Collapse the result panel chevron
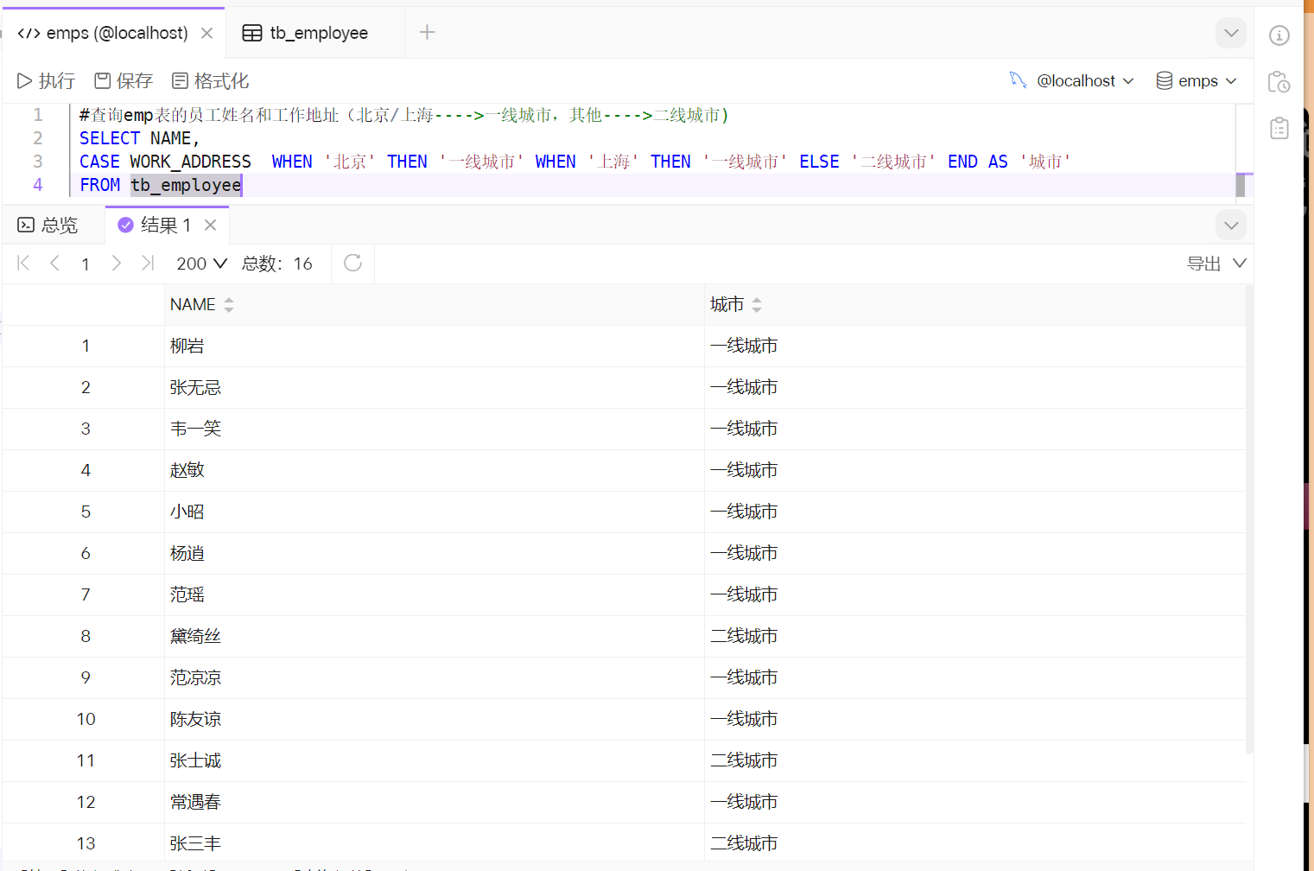 coord(1231,226)
